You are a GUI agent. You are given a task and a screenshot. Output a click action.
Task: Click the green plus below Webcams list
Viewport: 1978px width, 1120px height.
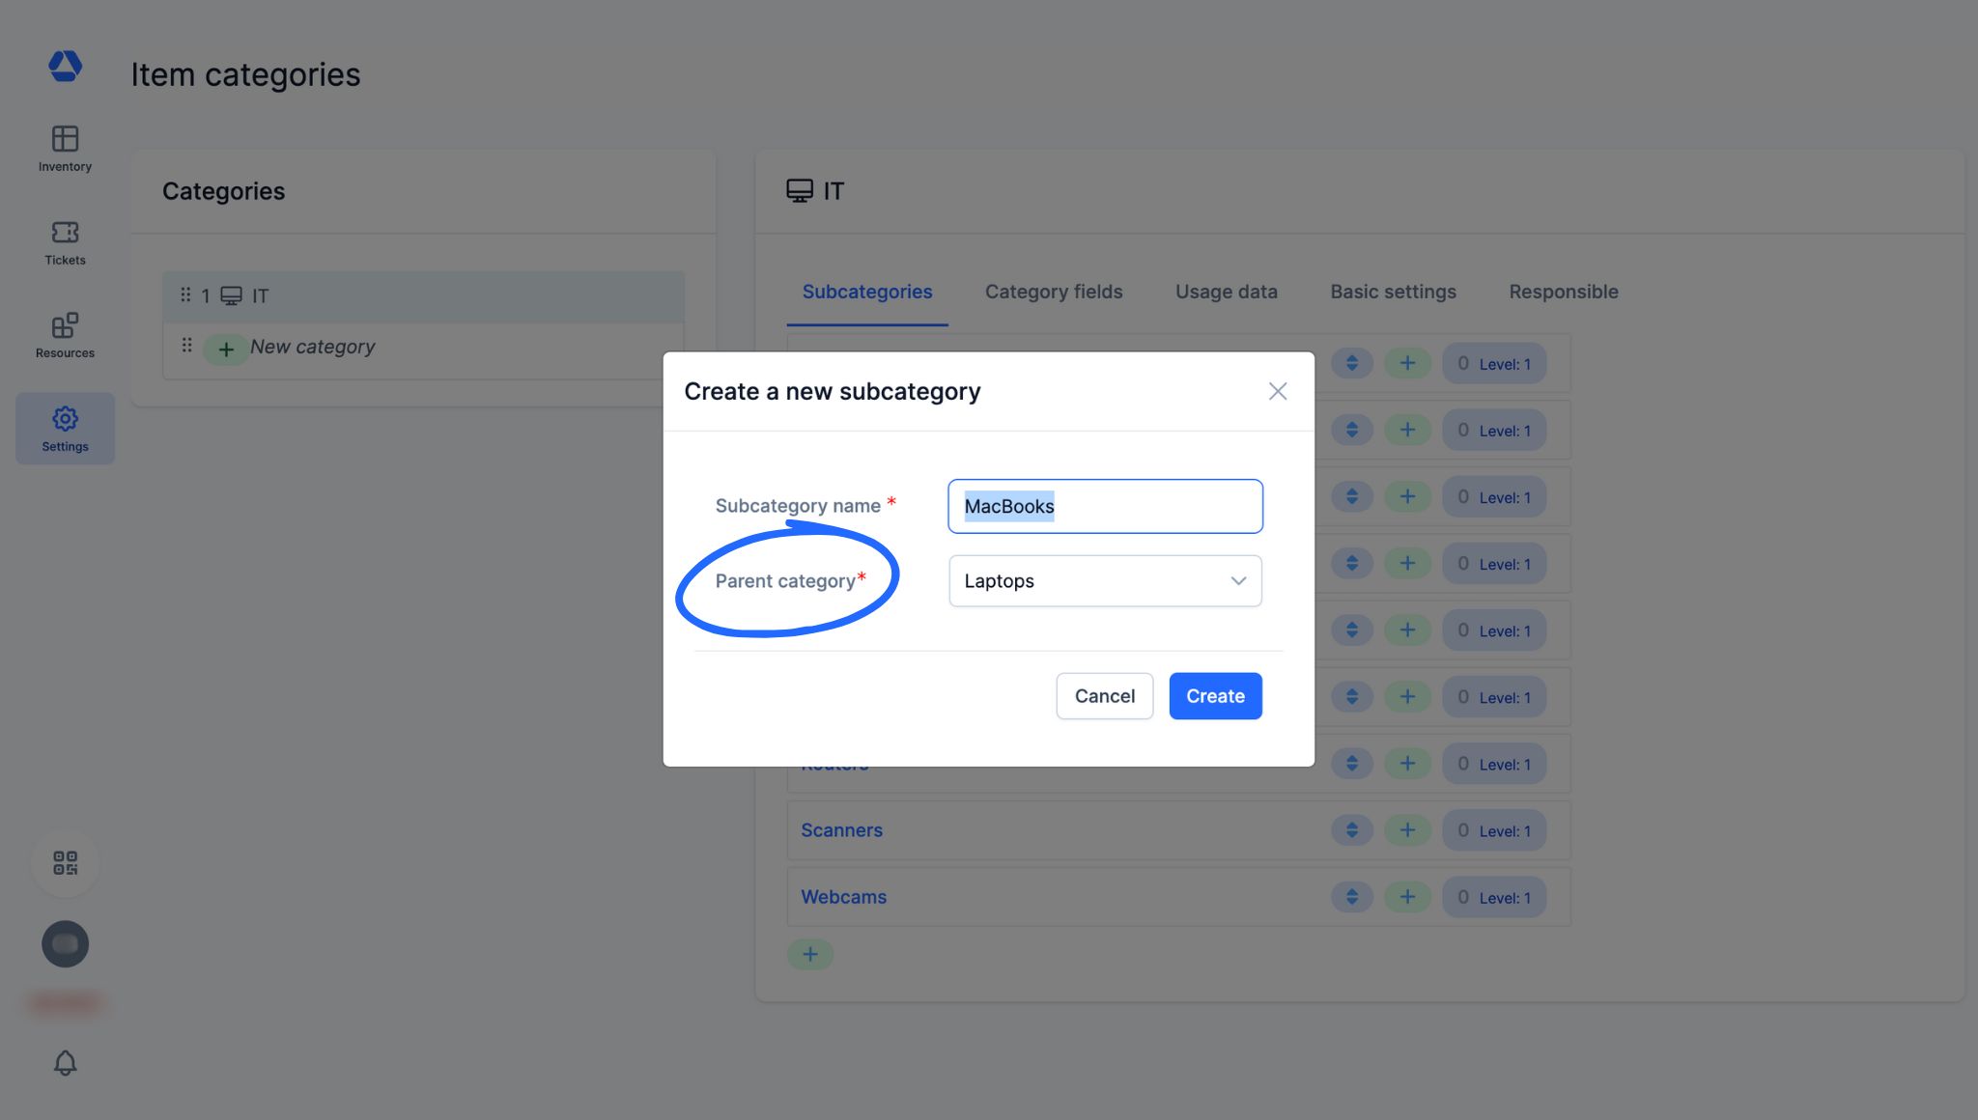[x=810, y=955]
